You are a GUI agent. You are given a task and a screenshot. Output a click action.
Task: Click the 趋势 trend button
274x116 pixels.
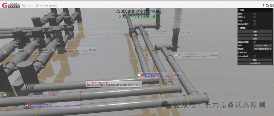(255, 38)
